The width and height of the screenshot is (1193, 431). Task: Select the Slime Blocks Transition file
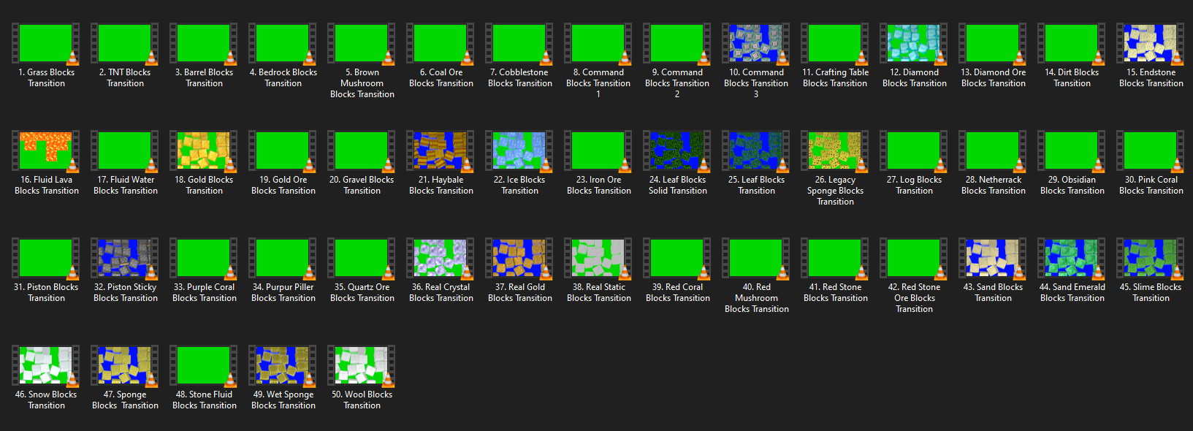point(1150,258)
